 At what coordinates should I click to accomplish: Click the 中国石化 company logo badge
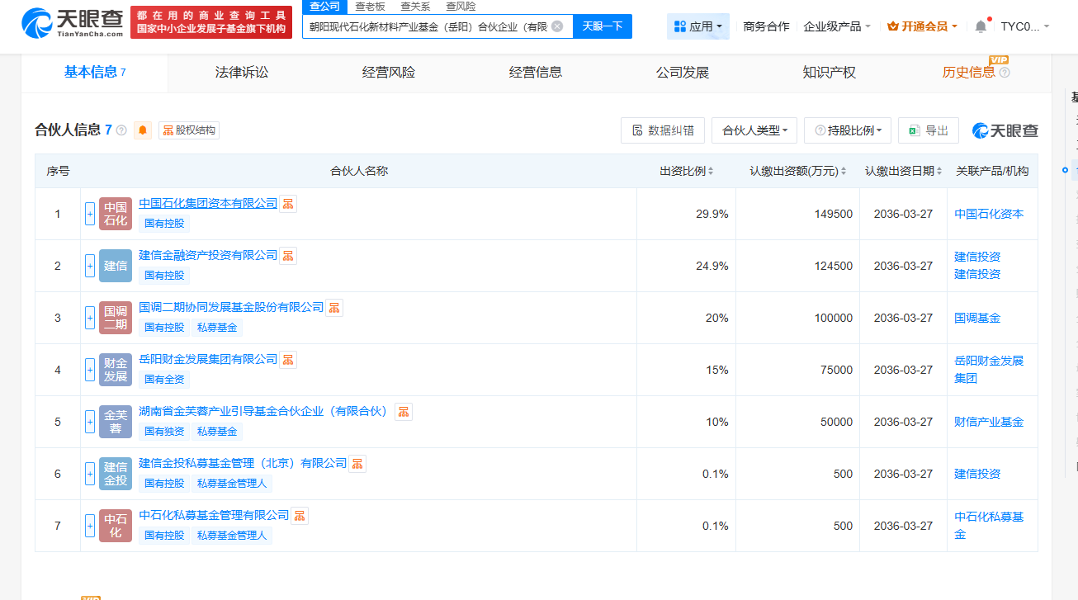[116, 214]
